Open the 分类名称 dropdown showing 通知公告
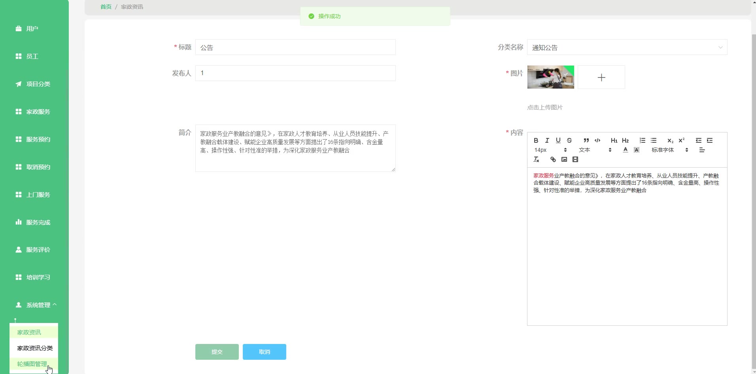Viewport: 756px width, 374px height. (627, 47)
